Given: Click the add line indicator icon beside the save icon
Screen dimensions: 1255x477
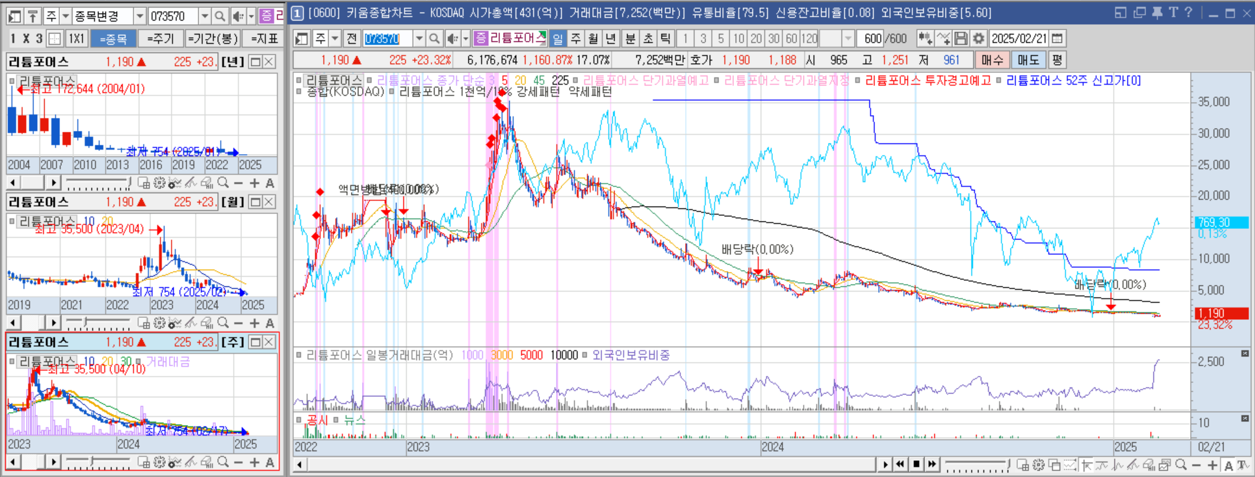Looking at the screenshot, I should tap(943, 38).
